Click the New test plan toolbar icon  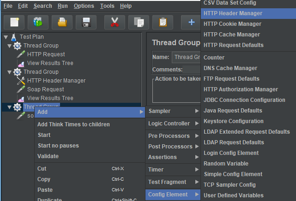[x=14, y=22]
